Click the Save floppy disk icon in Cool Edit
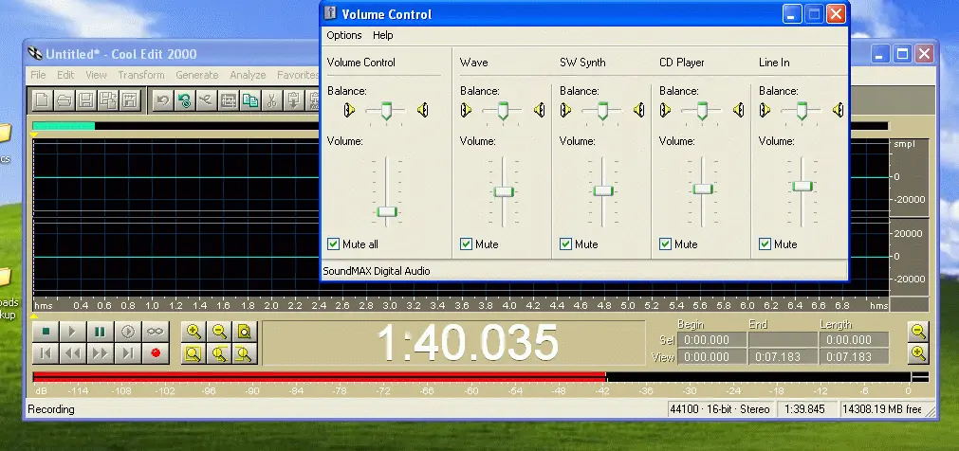This screenshot has width=959, height=451. 85,100
